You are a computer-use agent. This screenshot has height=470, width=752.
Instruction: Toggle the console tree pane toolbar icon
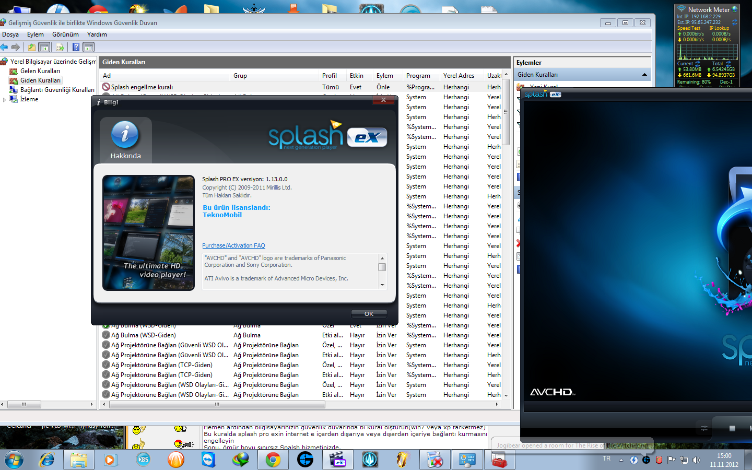[44, 48]
